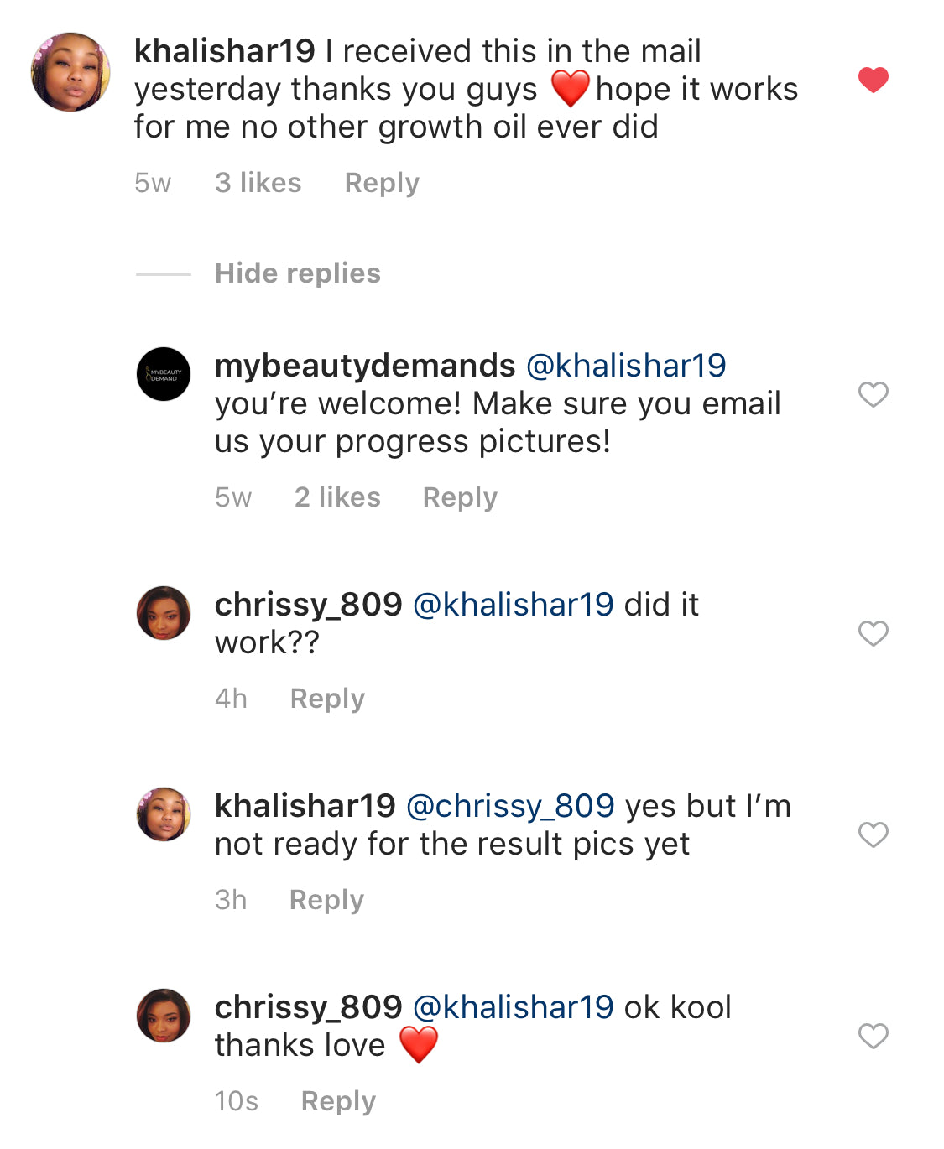The height and width of the screenshot is (1149, 944).
Task: Open @khalishar19 mention in mybeautydemands' reply
Action: tap(626, 366)
